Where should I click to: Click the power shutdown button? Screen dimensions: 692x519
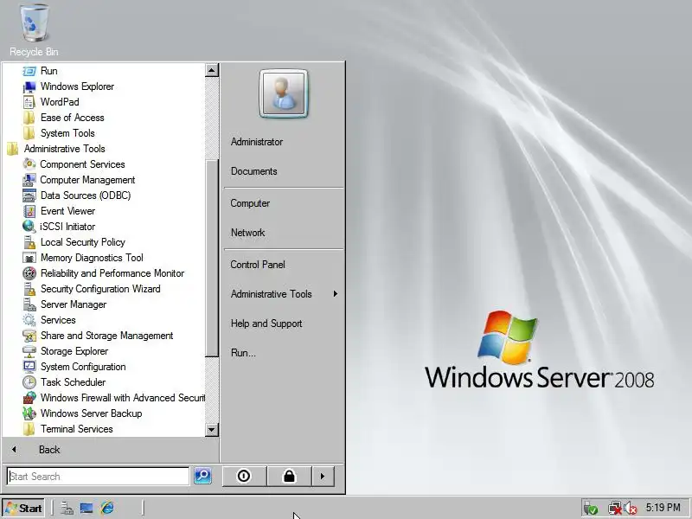244,477
